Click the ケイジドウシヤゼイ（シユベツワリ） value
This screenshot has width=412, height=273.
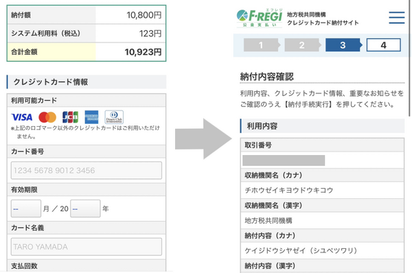click(301, 250)
